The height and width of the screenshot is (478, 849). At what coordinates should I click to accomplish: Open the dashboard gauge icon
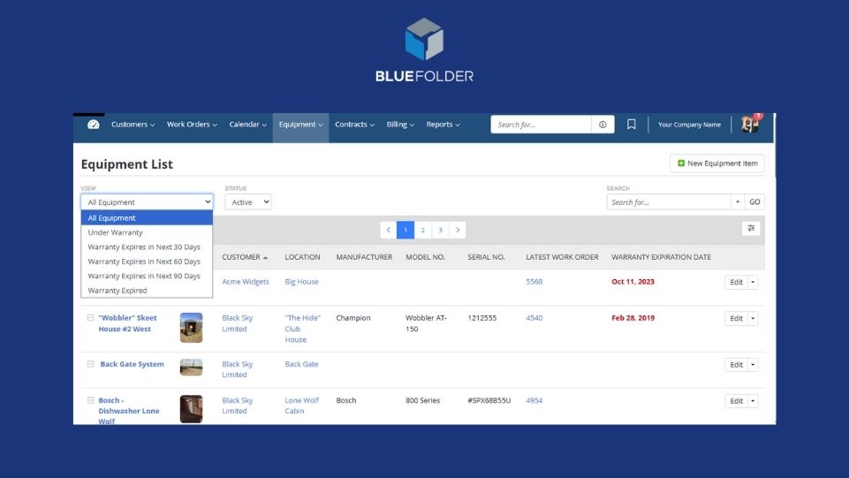coord(93,125)
